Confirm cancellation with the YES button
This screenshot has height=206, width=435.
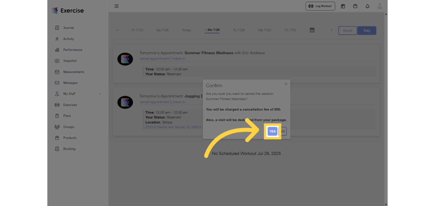(x=272, y=131)
